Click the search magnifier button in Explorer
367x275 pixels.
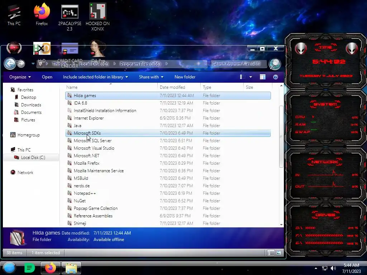pyautogui.click(x=275, y=64)
